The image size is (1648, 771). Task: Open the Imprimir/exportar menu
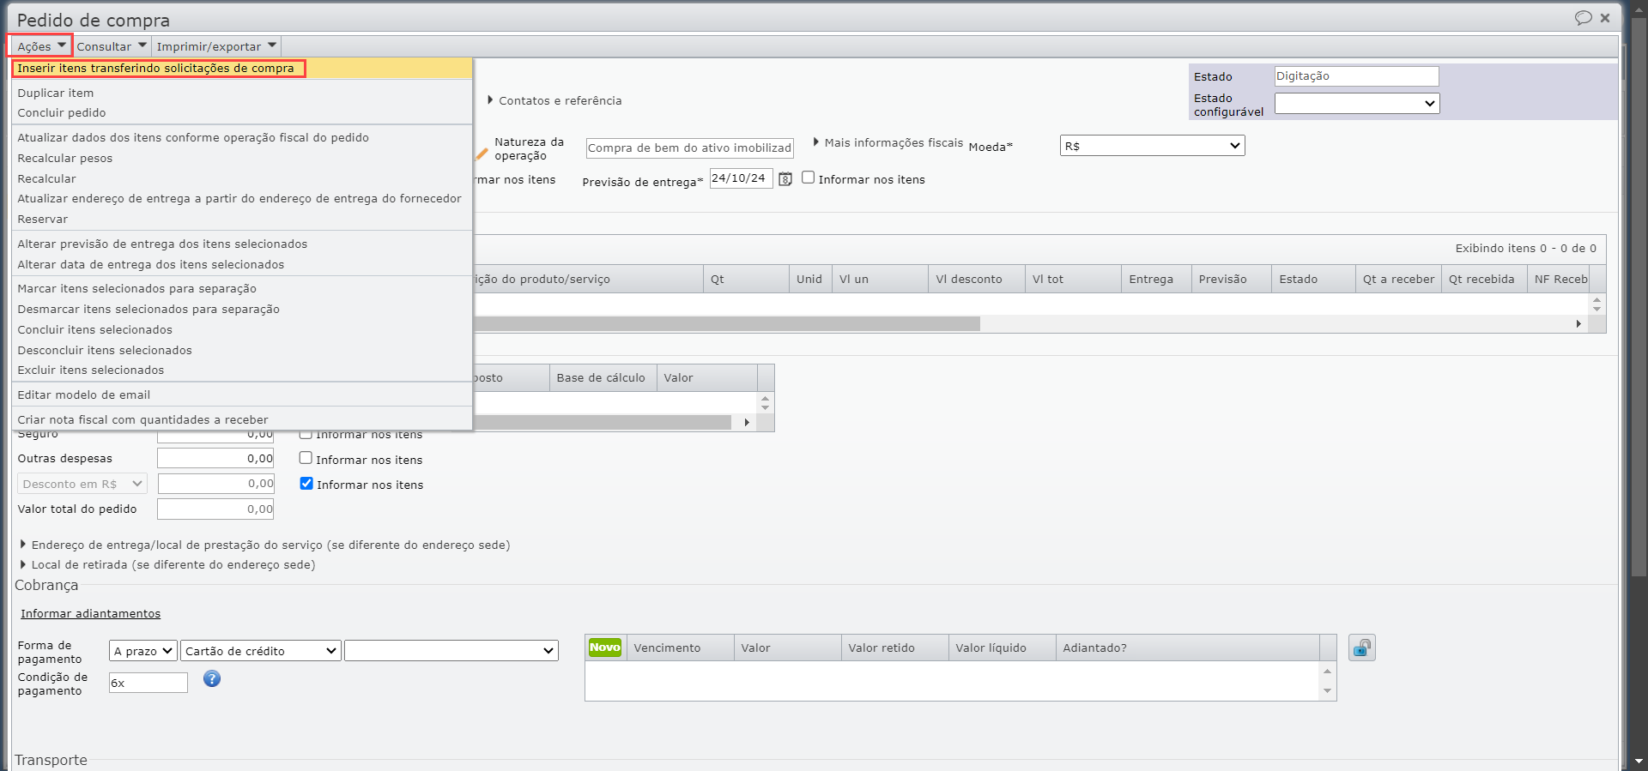216,46
